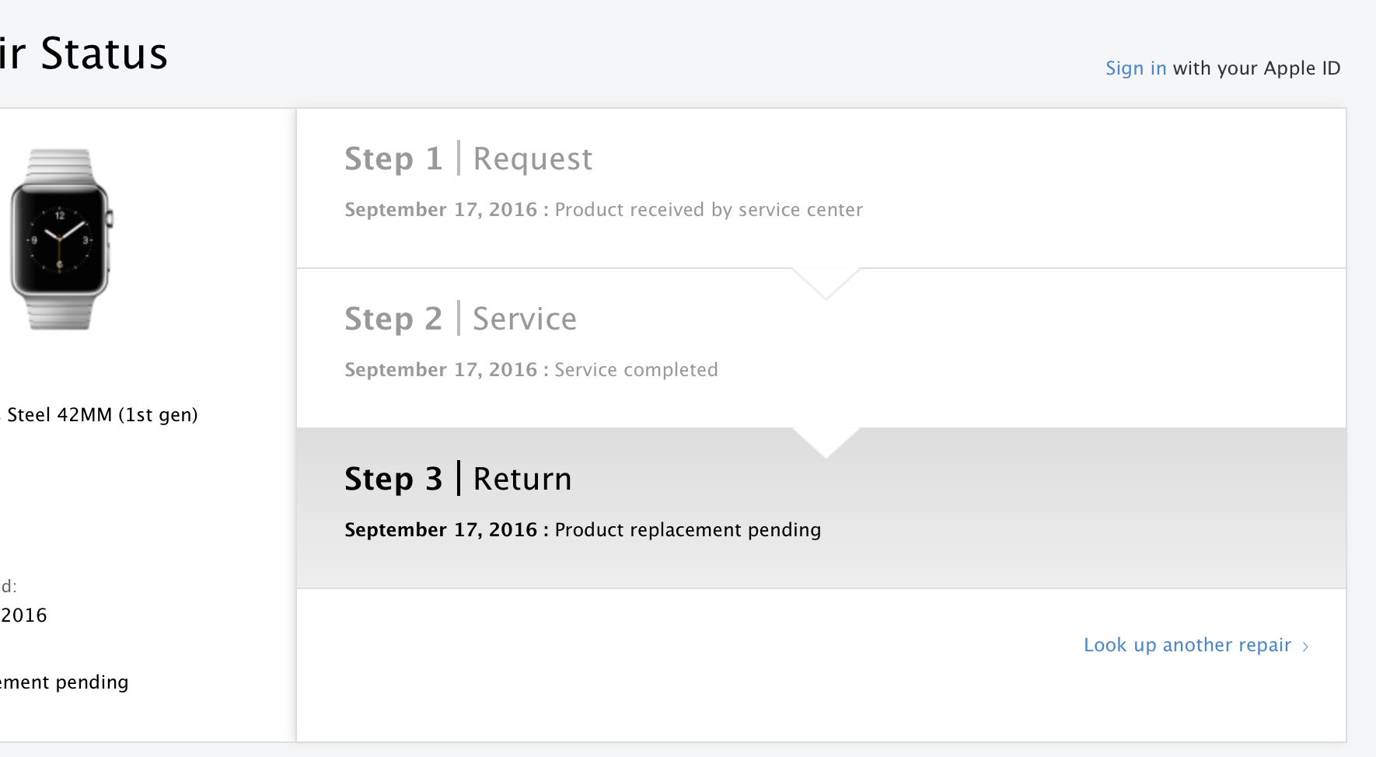Viewport: 1376px width, 757px height.
Task: Click 'Product received by service center' status
Action: [708, 210]
